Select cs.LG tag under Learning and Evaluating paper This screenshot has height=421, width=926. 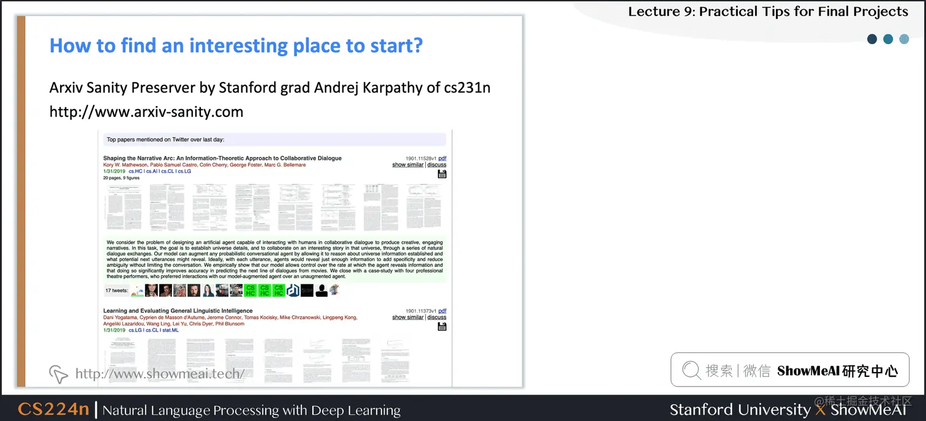[135, 330]
